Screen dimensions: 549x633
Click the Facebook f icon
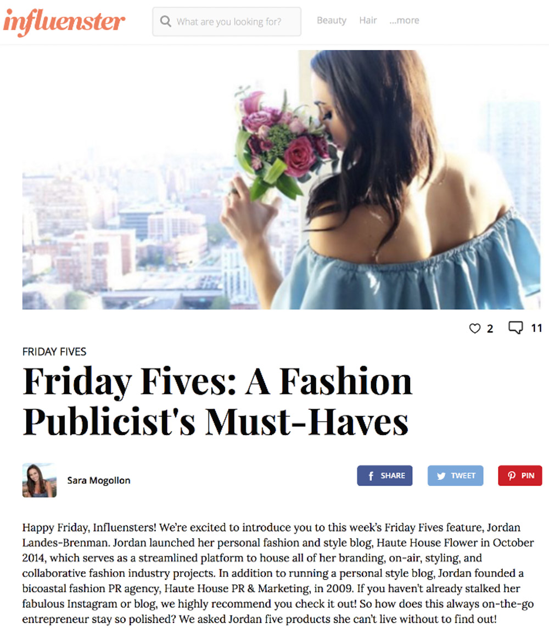(371, 476)
